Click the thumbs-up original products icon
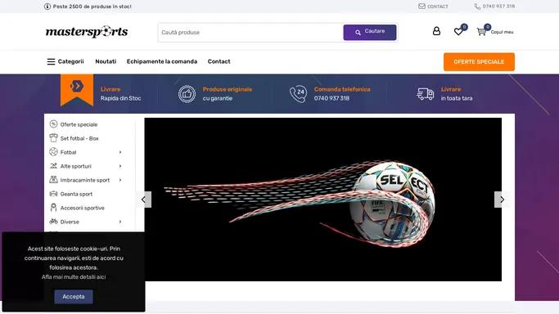This screenshot has height=314, width=559. 187,94
